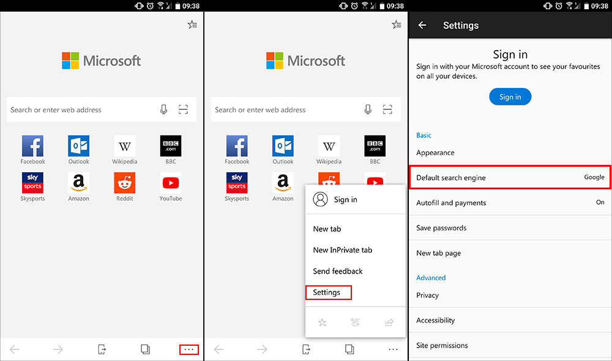Open the Site permissions settings row
The height and width of the screenshot is (361, 612).
point(510,345)
